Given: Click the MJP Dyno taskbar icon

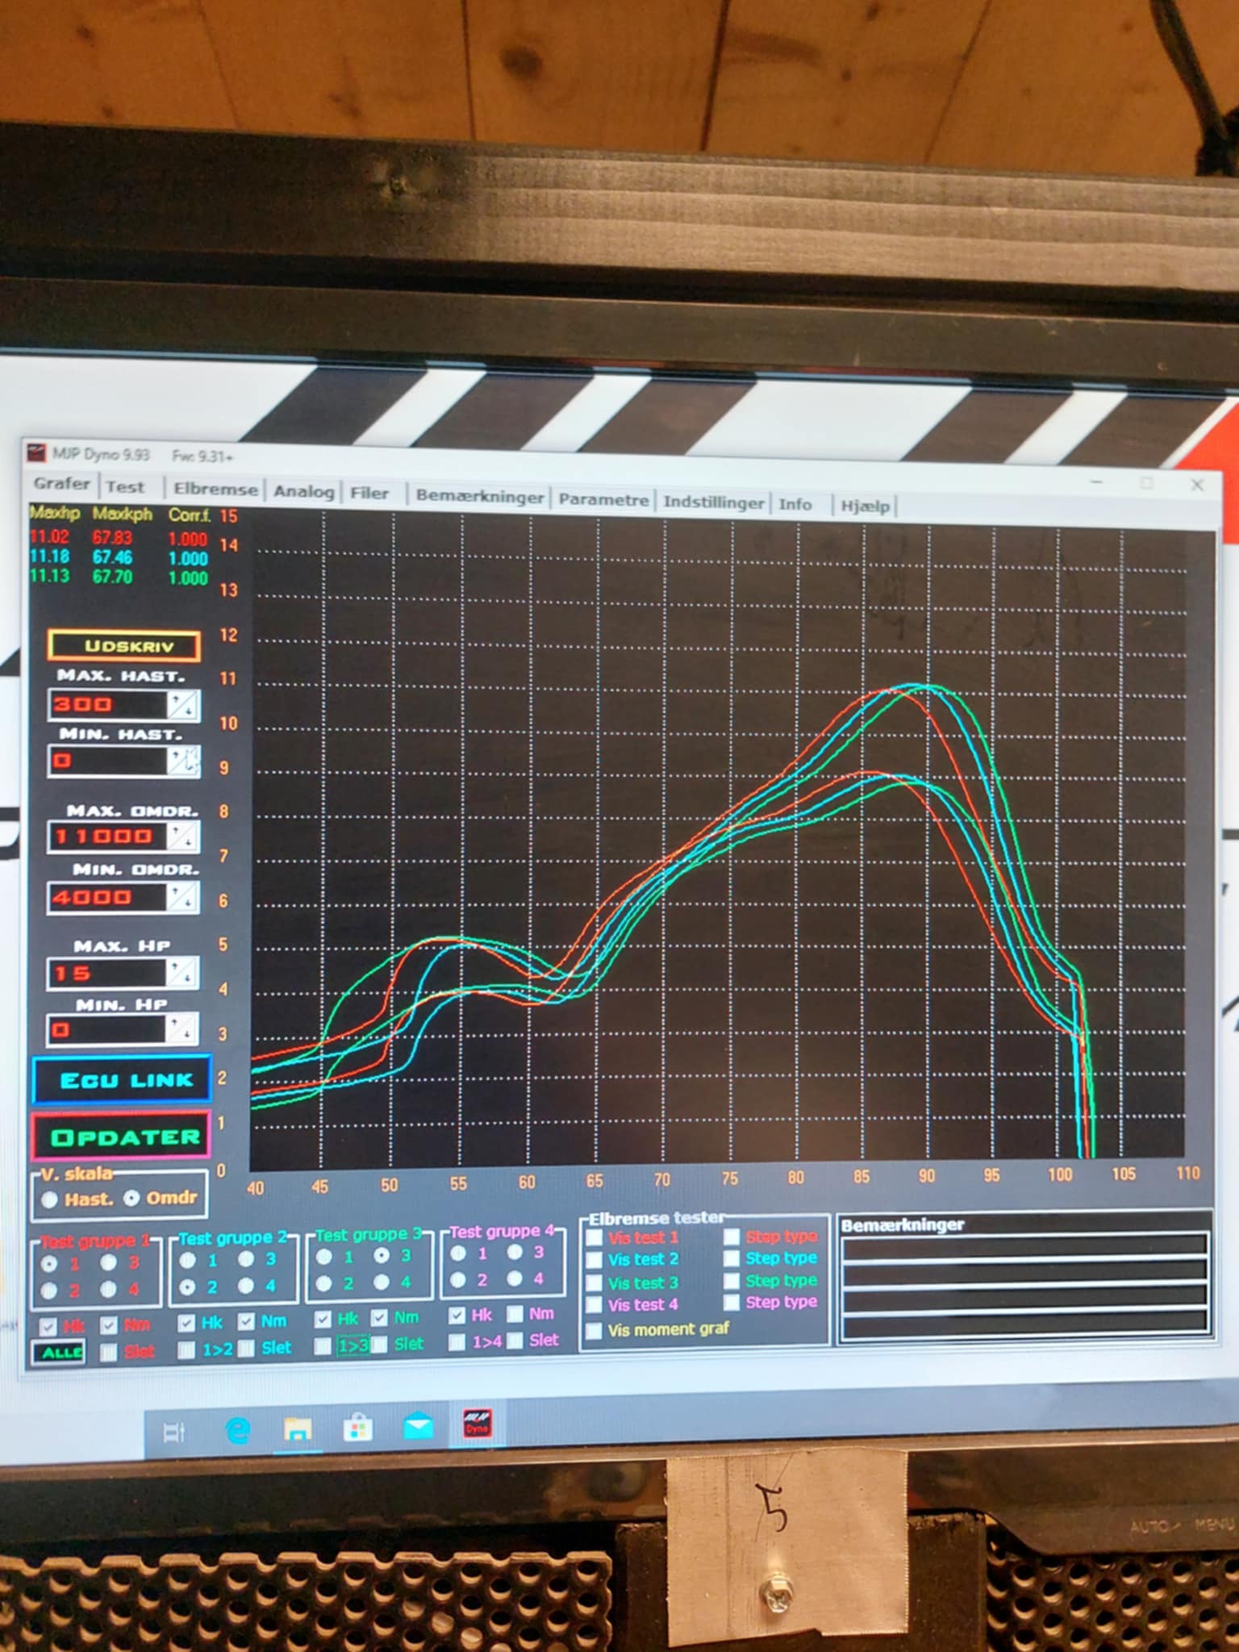Looking at the screenshot, I should [x=477, y=1425].
